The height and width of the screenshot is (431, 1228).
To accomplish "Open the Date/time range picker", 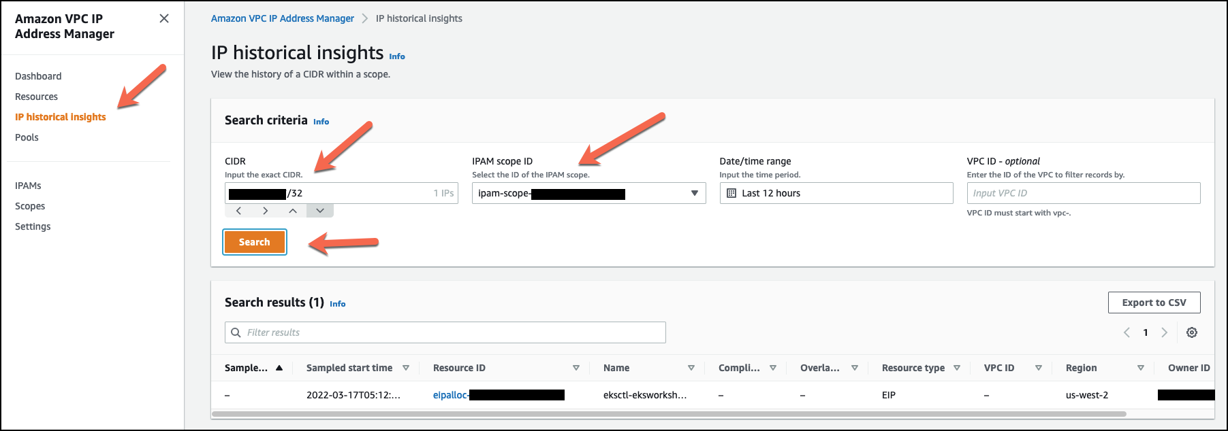I will click(836, 193).
